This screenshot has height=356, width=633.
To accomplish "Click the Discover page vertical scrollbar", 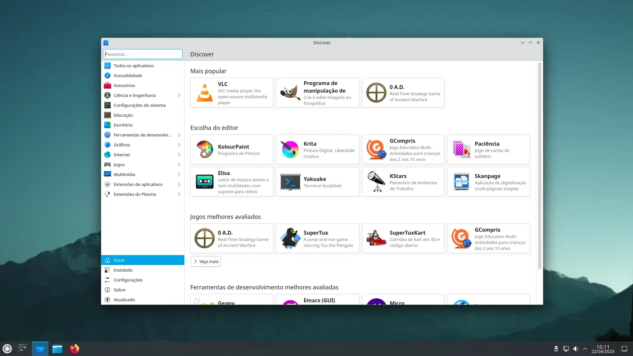I will (540, 166).
